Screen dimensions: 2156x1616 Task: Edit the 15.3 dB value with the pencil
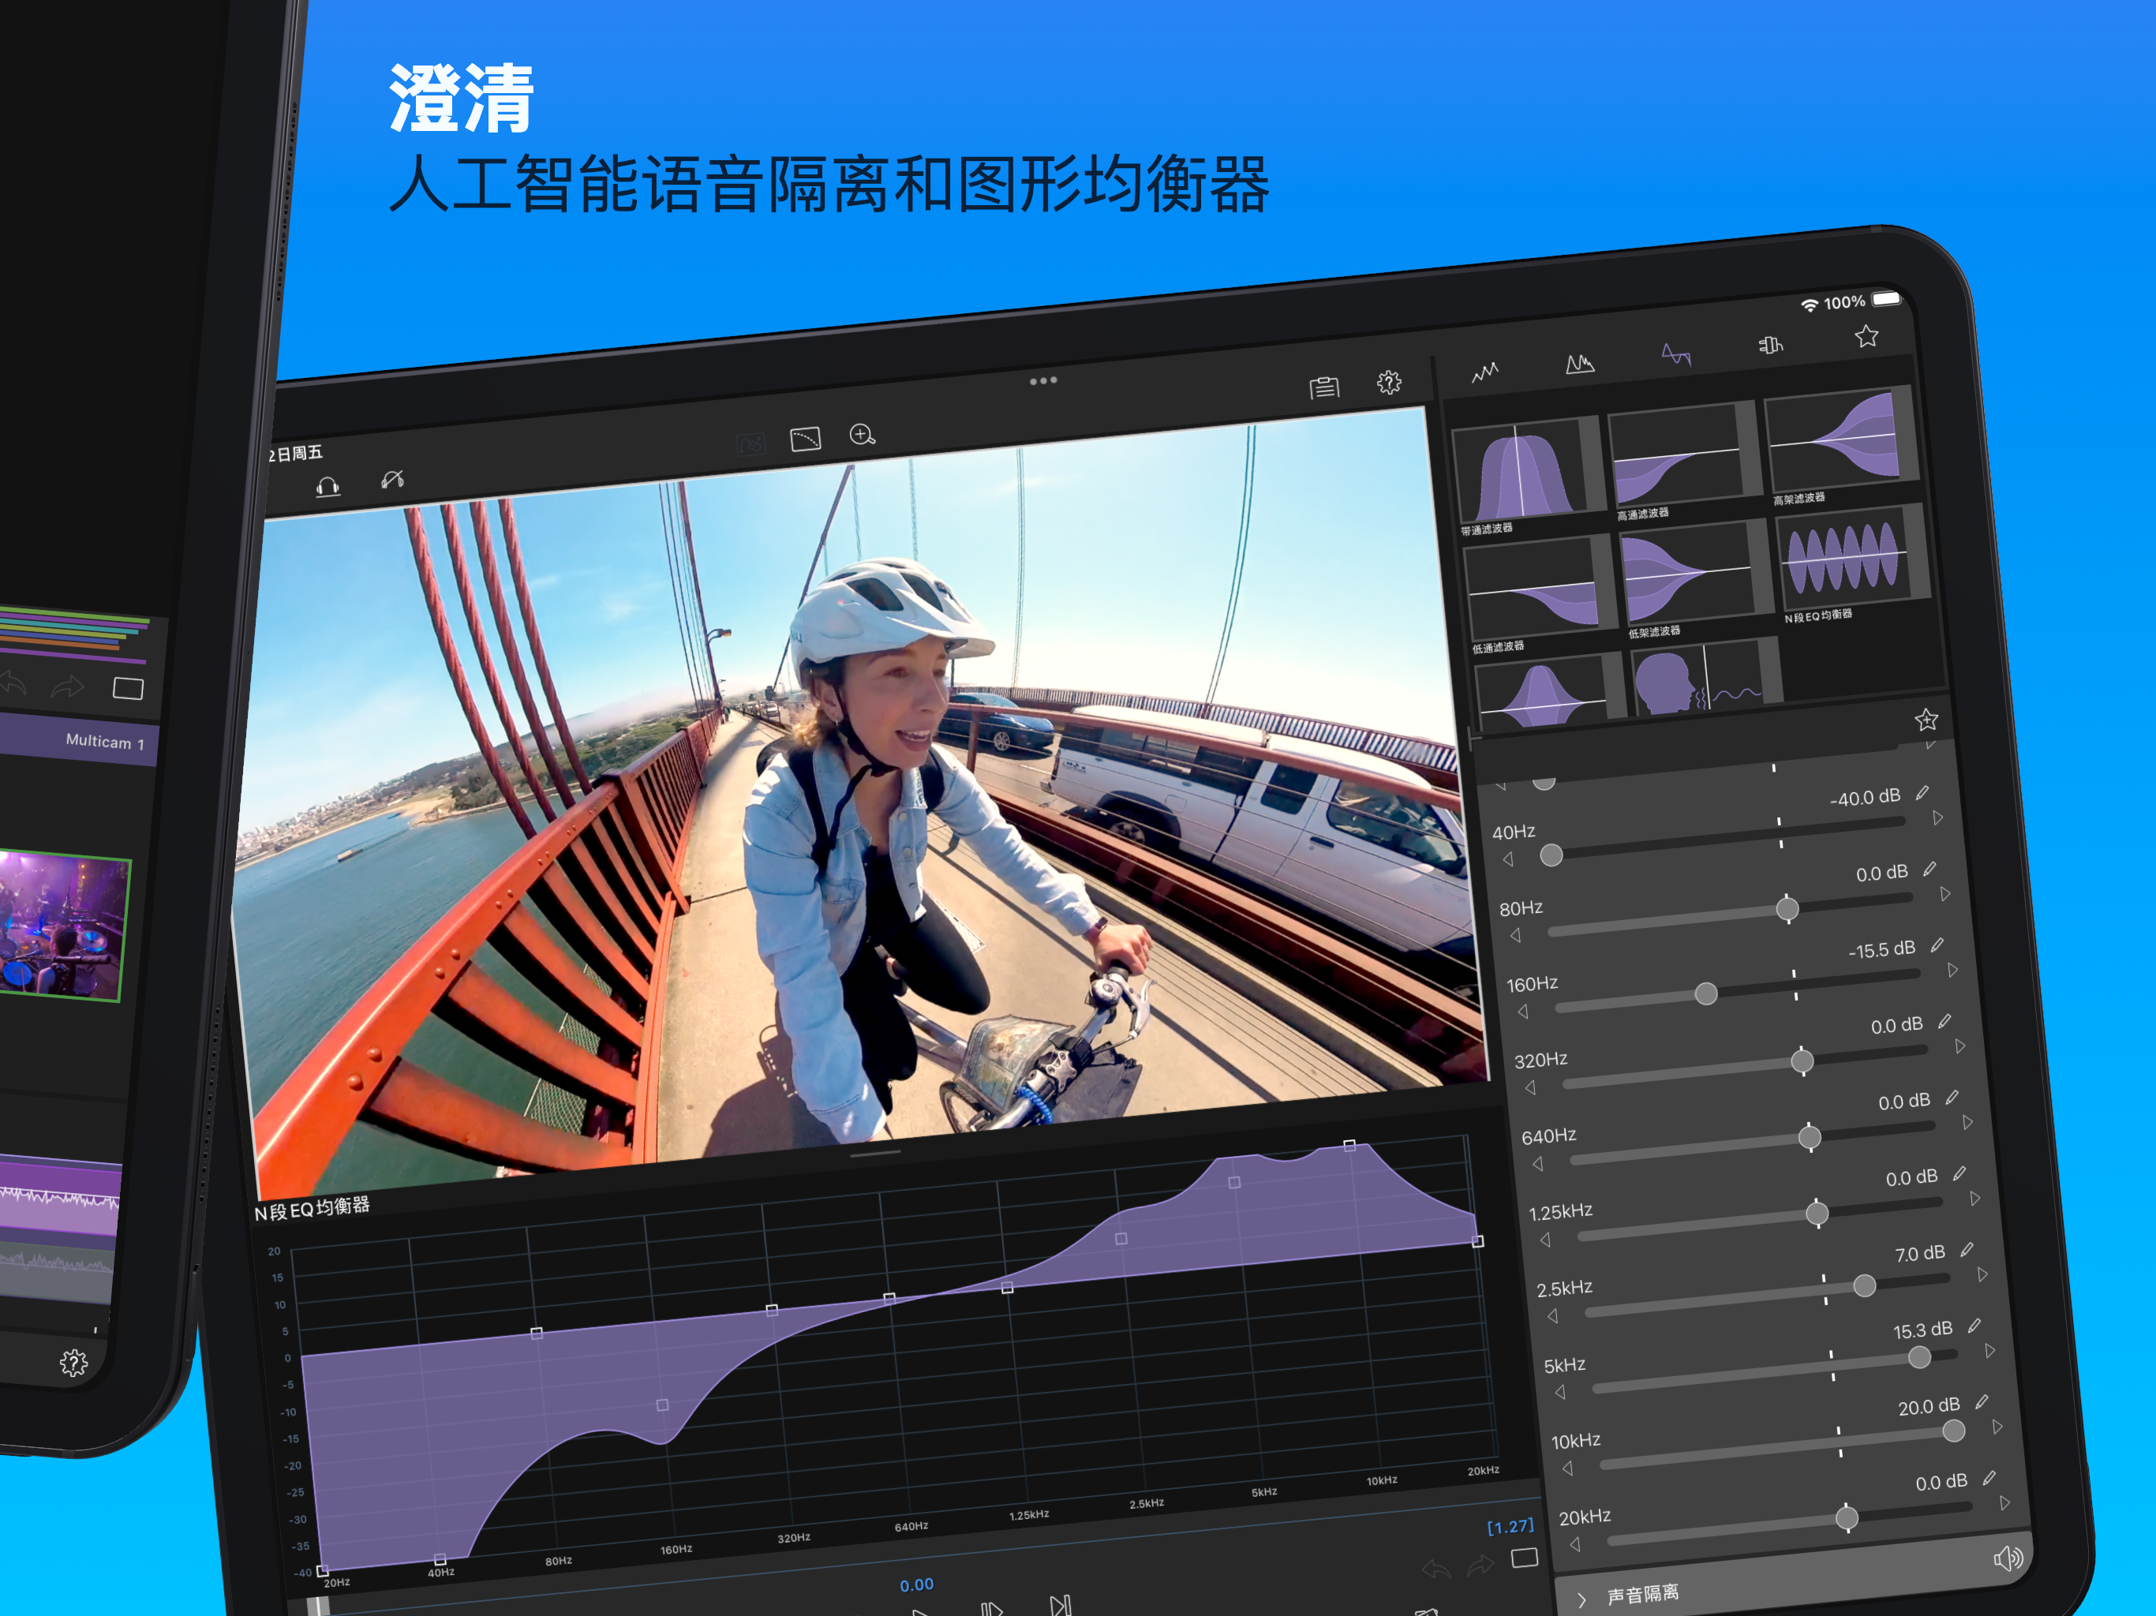(x=1974, y=1326)
